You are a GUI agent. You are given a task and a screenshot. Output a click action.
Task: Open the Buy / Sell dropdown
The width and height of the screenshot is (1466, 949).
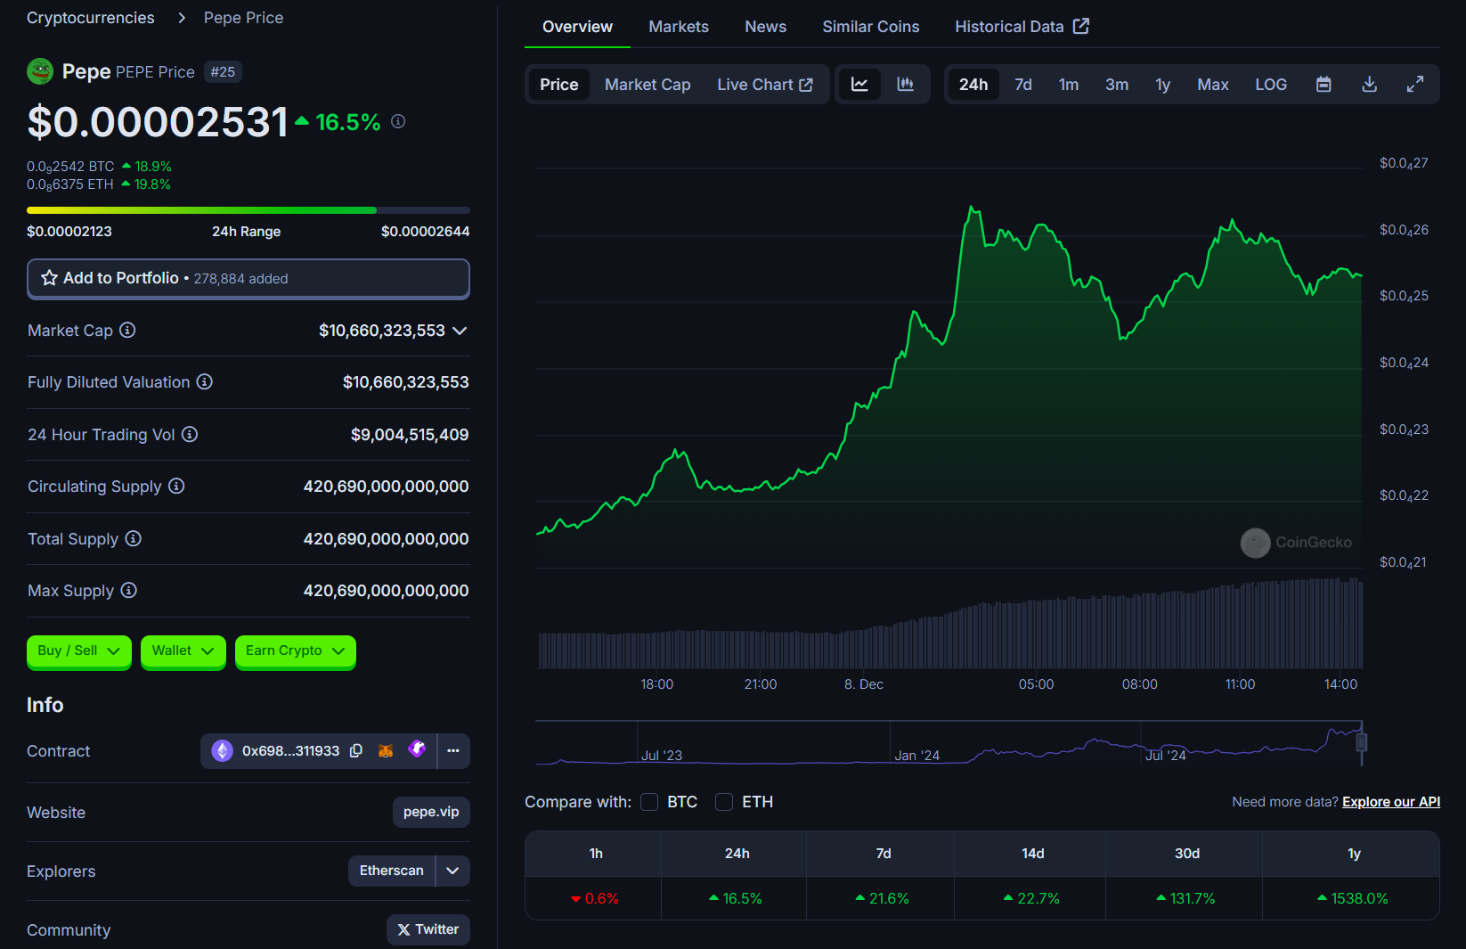pyautogui.click(x=78, y=650)
